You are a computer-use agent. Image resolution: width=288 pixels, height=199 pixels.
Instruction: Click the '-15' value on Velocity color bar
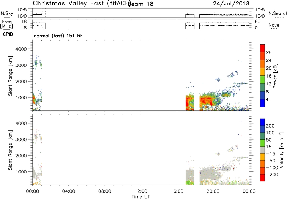click(x=271, y=154)
